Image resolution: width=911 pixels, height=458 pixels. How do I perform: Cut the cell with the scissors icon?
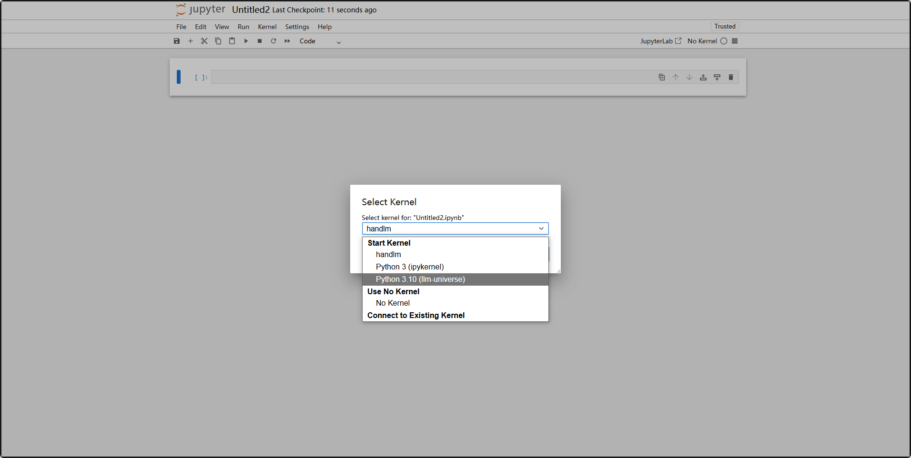click(x=204, y=41)
